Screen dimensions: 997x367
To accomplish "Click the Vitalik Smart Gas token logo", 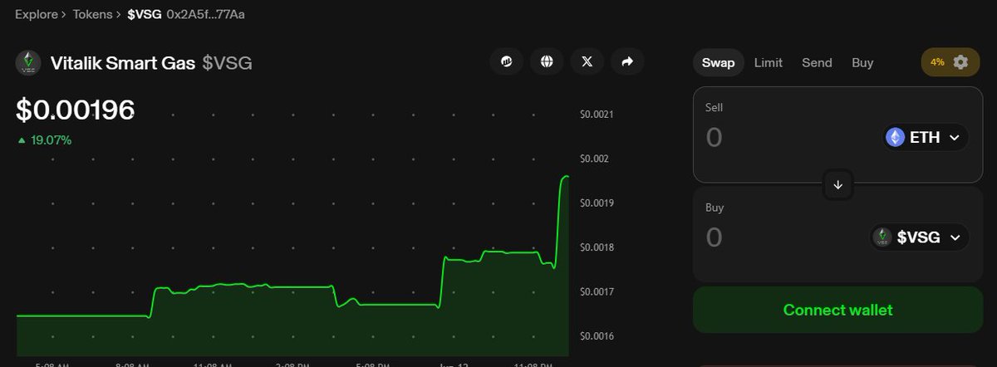I will (29, 63).
